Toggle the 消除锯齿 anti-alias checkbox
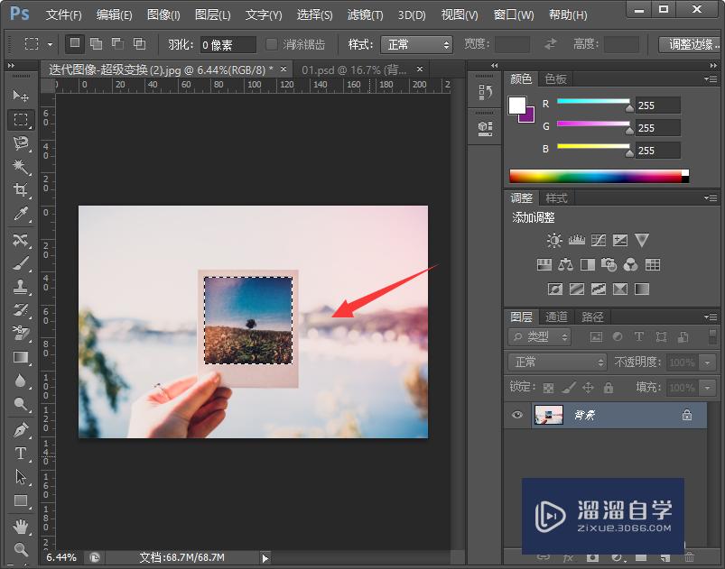 tap(272, 44)
